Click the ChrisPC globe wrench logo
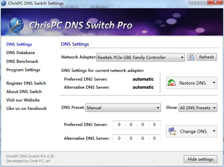This screenshot has height=167, width=224. click(16, 25)
